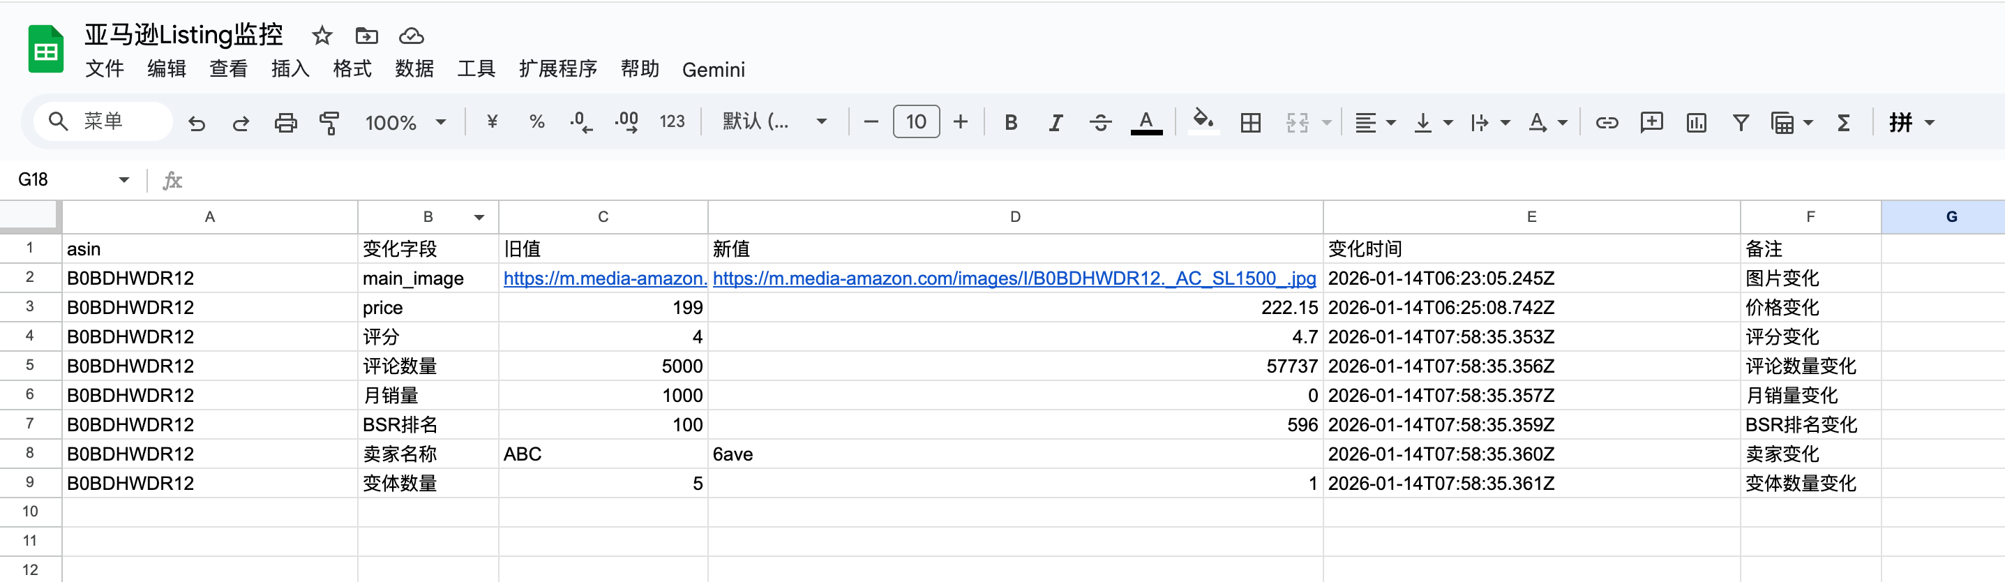Click the print icon
The image size is (2005, 582).
(x=285, y=122)
